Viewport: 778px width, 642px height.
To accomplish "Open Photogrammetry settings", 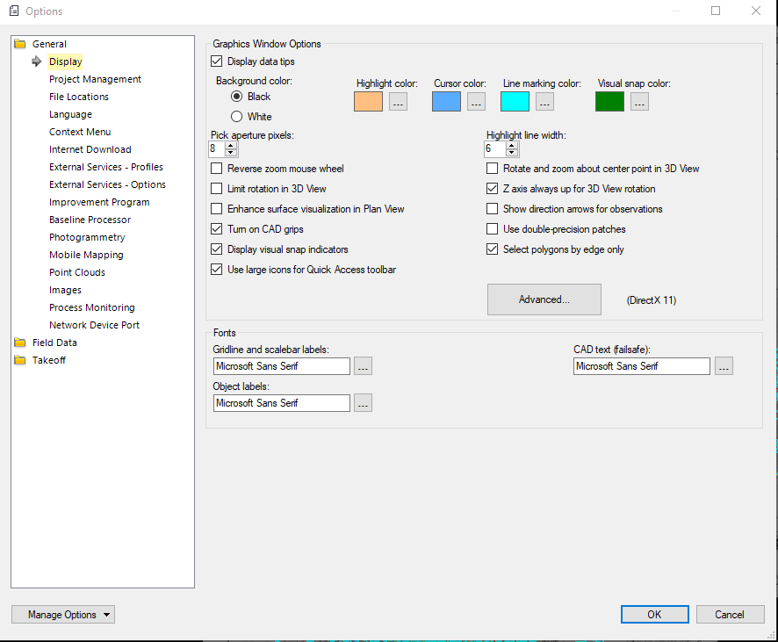I will tap(87, 237).
